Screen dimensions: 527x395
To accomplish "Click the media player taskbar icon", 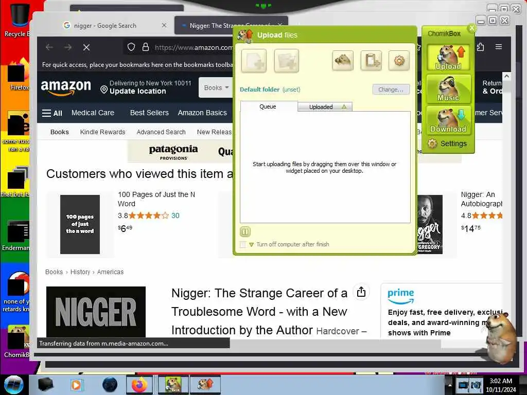I will click(x=76, y=385).
